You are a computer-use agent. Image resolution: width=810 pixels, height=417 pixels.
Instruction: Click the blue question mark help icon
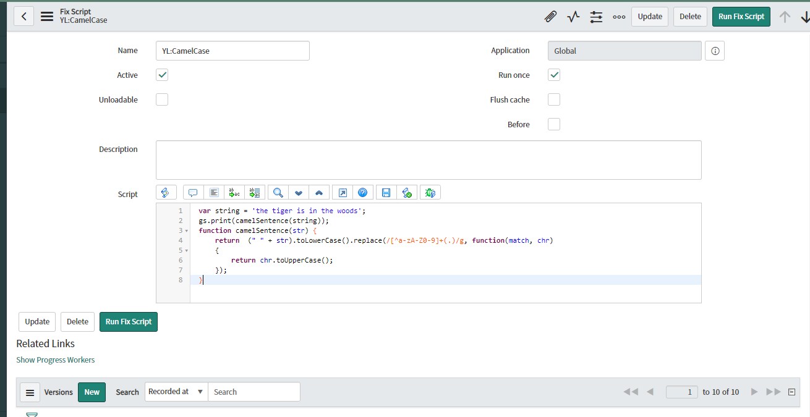tap(363, 193)
